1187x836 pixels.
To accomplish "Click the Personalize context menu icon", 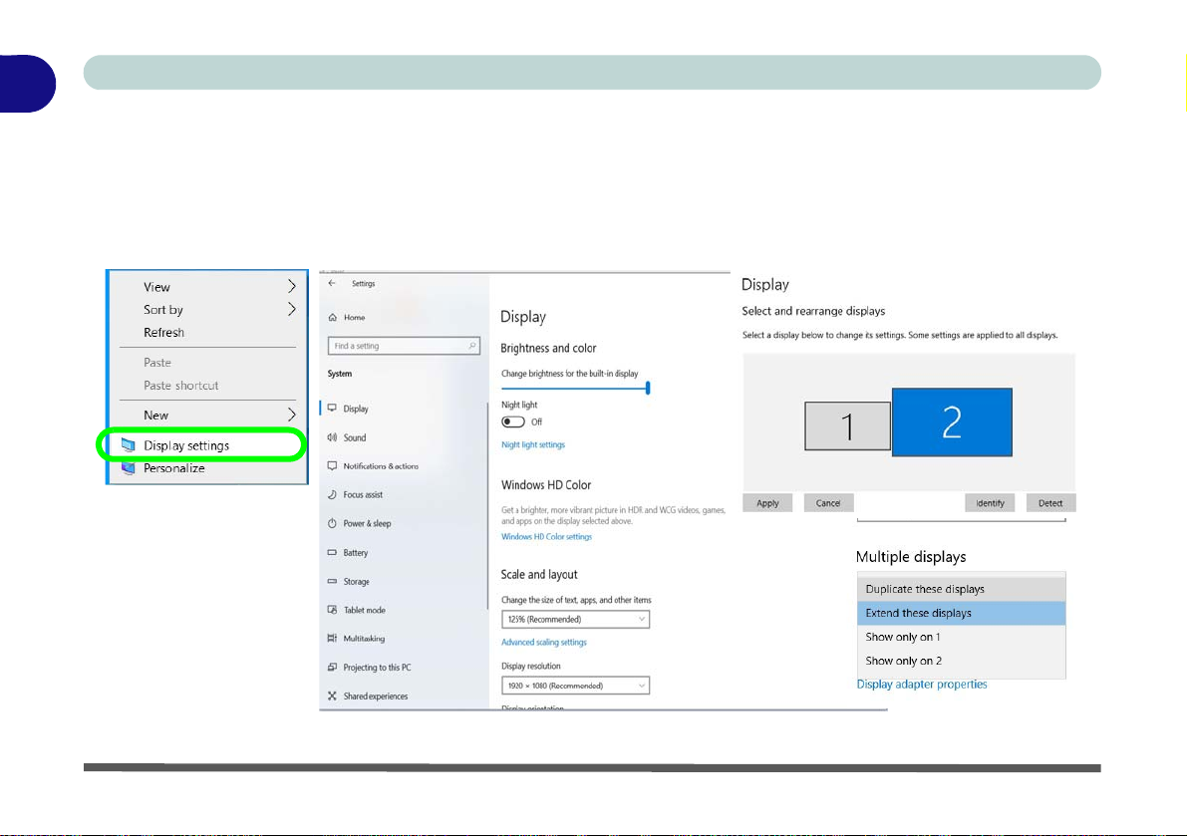I will point(128,468).
